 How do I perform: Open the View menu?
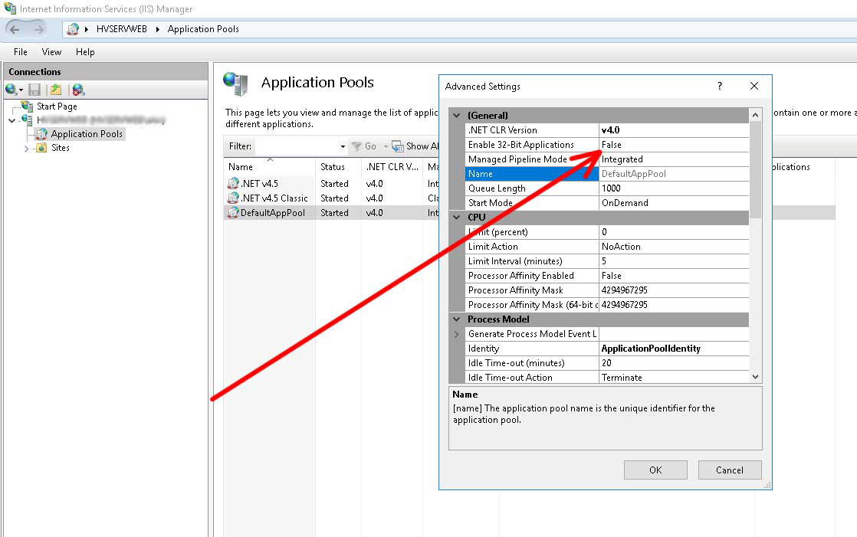(x=51, y=52)
